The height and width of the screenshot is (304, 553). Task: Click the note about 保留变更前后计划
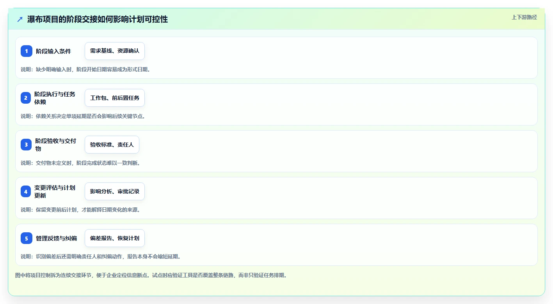[x=80, y=210]
